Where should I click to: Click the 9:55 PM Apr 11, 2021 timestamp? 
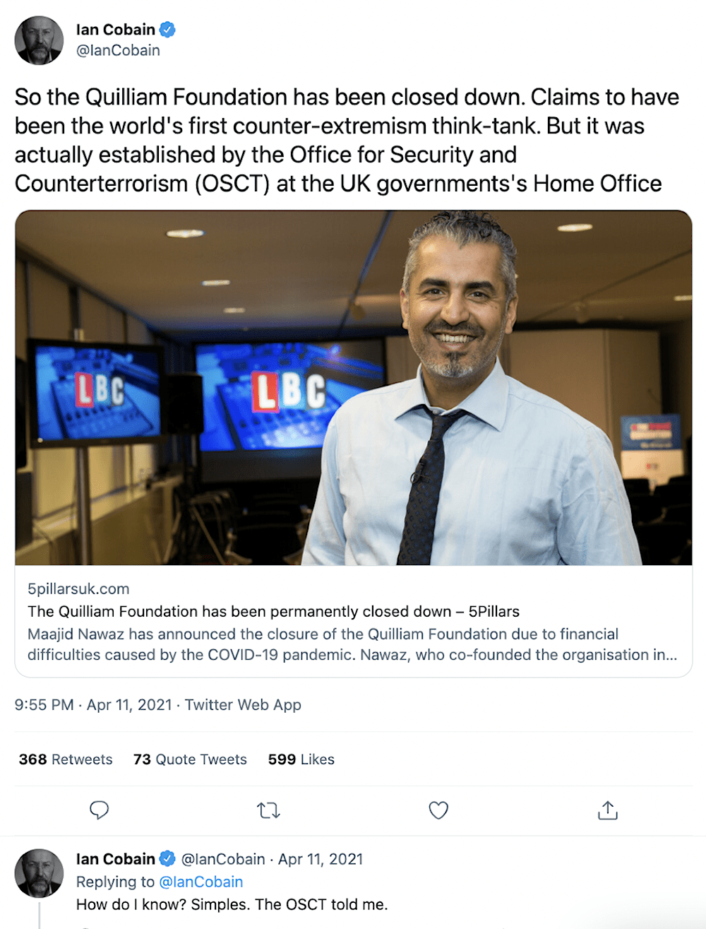(x=93, y=704)
